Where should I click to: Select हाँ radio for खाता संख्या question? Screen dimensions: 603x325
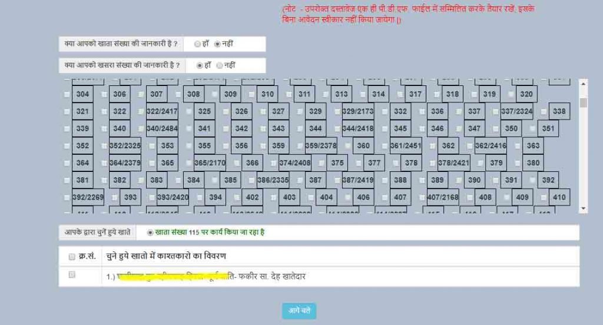point(197,44)
